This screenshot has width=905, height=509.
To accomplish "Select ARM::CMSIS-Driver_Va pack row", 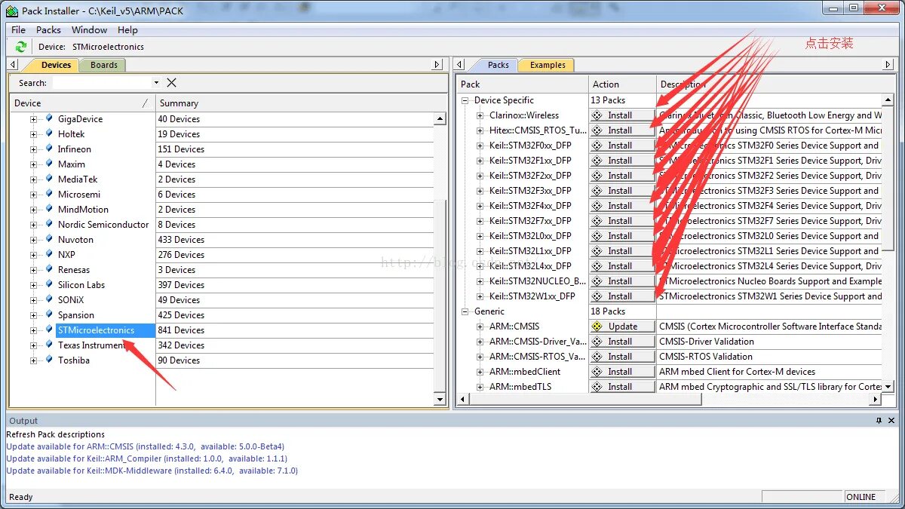I will point(537,342).
